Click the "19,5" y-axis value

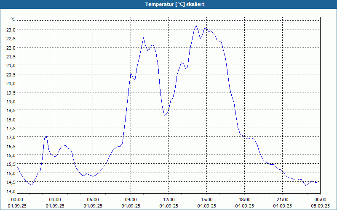tap(11, 92)
